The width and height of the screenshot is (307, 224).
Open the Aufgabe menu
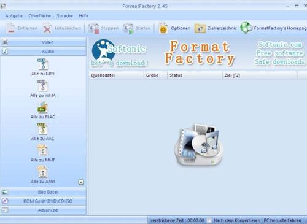coord(14,16)
